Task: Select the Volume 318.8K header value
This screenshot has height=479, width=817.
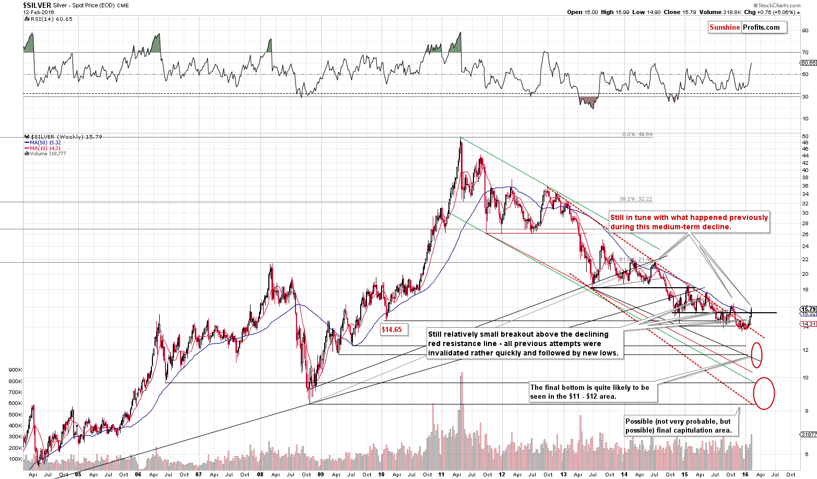Action: [720, 12]
